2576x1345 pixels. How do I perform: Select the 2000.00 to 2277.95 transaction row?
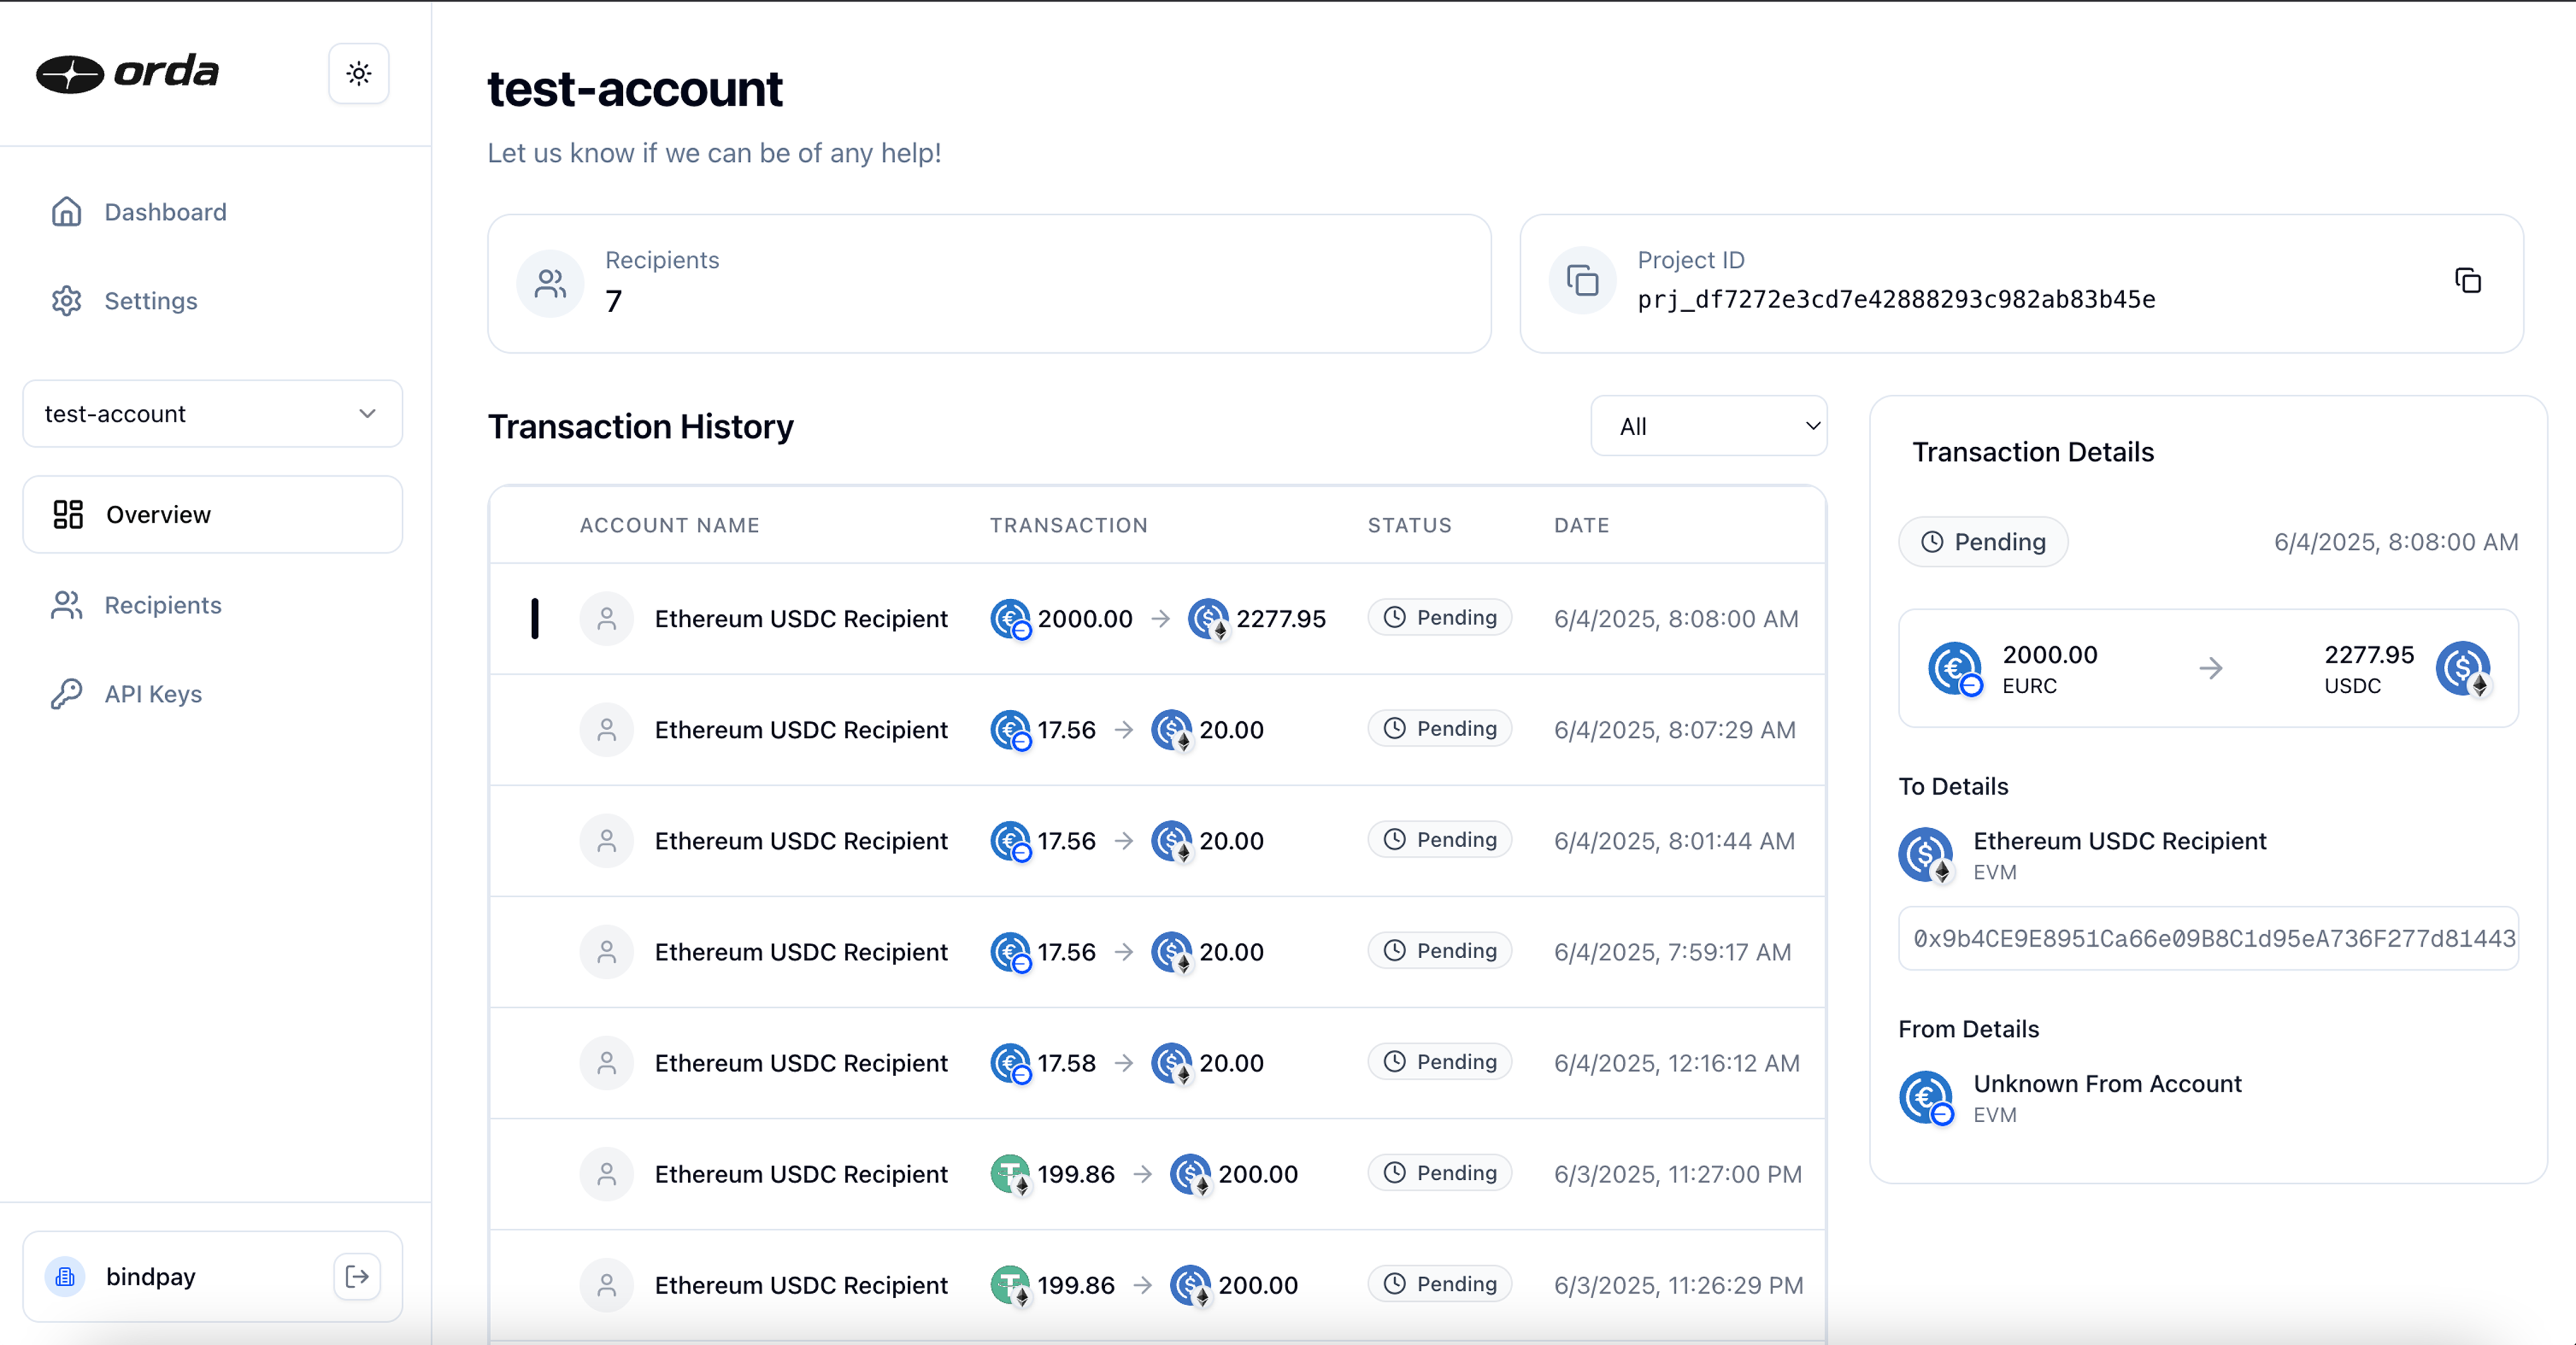point(1157,619)
